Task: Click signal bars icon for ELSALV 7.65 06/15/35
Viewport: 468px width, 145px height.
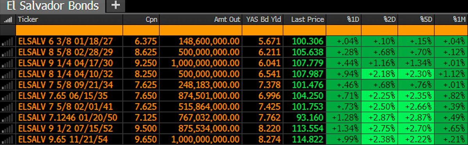Action: [x=7, y=96]
